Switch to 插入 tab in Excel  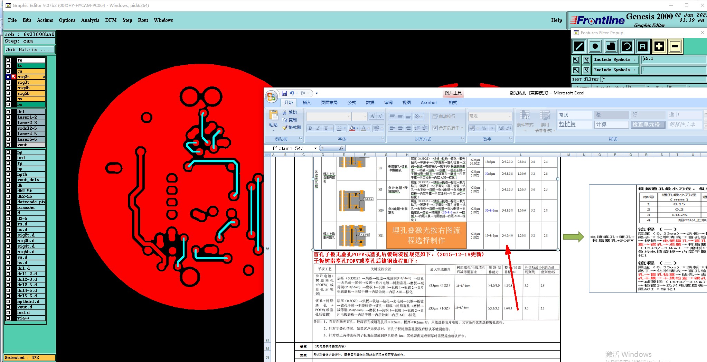click(307, 103)
